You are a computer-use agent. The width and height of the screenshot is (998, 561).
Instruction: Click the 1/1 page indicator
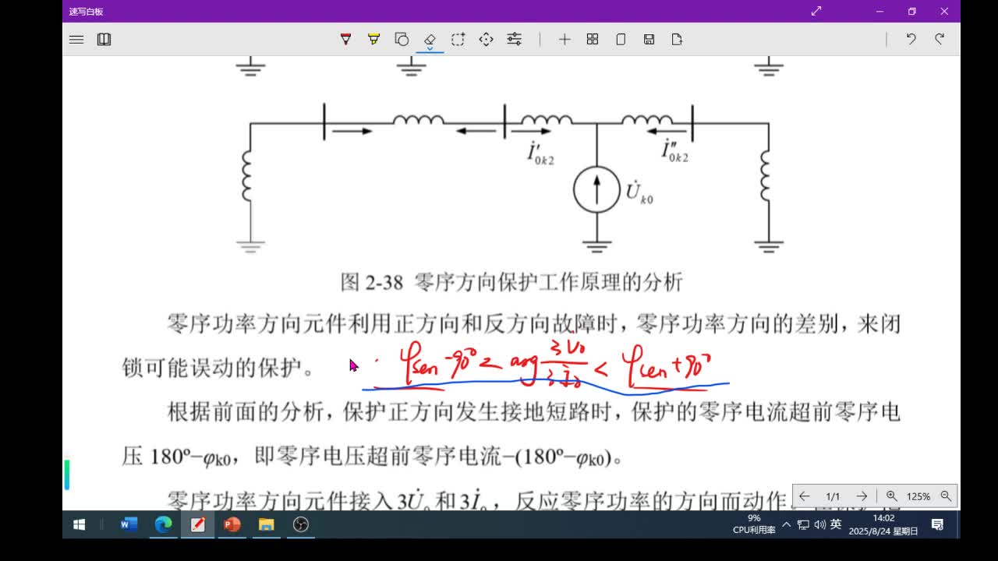pos(833,496)
